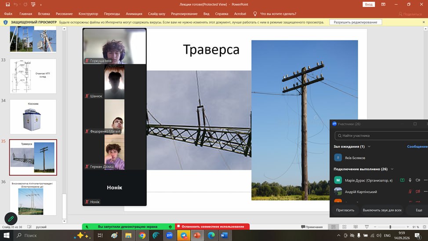Open the Telegram taskbar icon
This screenshot has height=241, width=428.
pyautogui.click(x=184, y=235)
